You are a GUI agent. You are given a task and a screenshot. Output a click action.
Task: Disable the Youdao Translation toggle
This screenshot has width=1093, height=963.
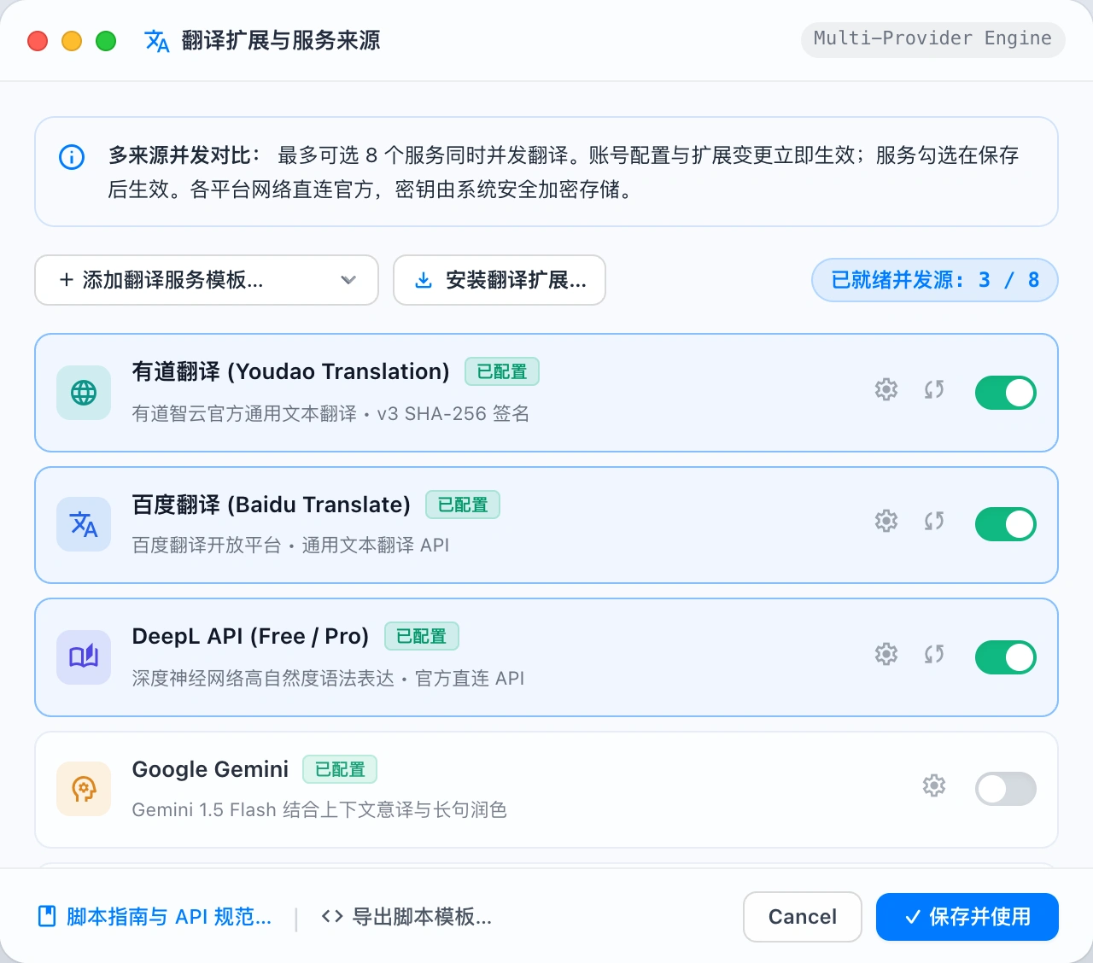(x=1006, y=393)
